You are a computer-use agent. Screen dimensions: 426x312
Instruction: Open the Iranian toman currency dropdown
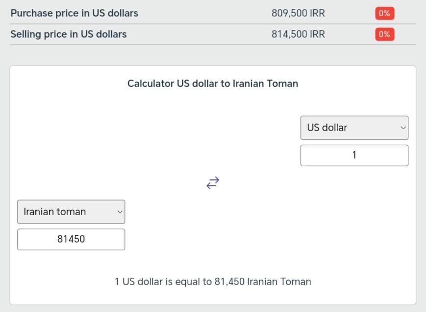71,212
